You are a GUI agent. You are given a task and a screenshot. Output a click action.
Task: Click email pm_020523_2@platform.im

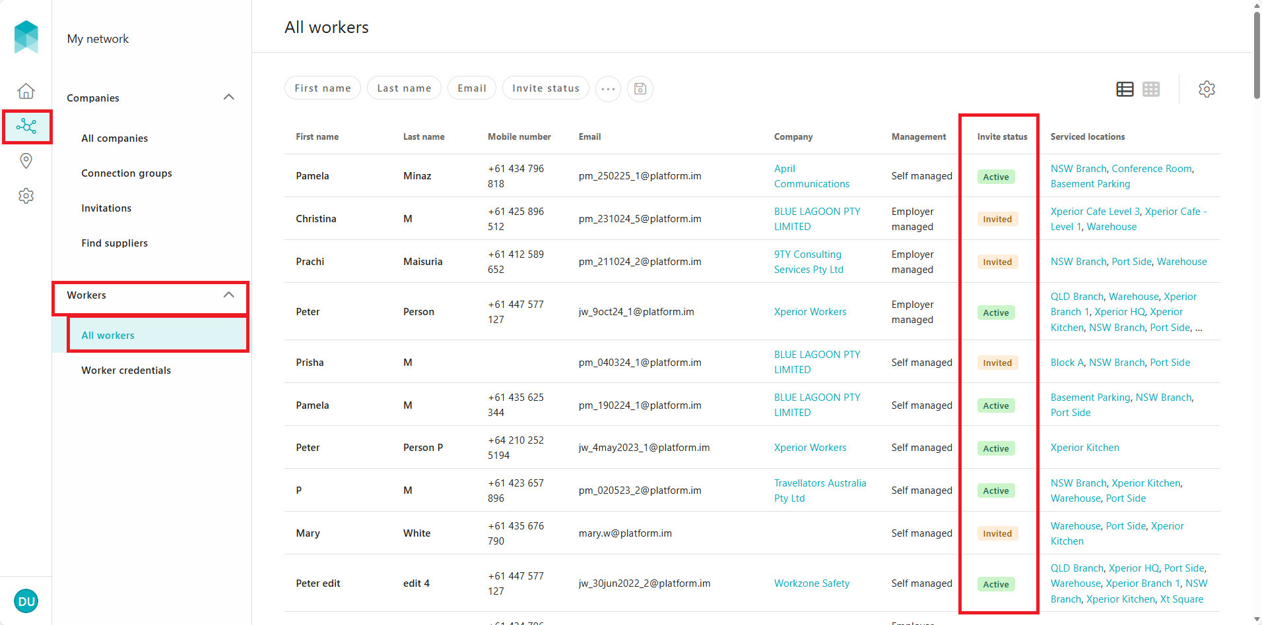(x=640, y=491)
